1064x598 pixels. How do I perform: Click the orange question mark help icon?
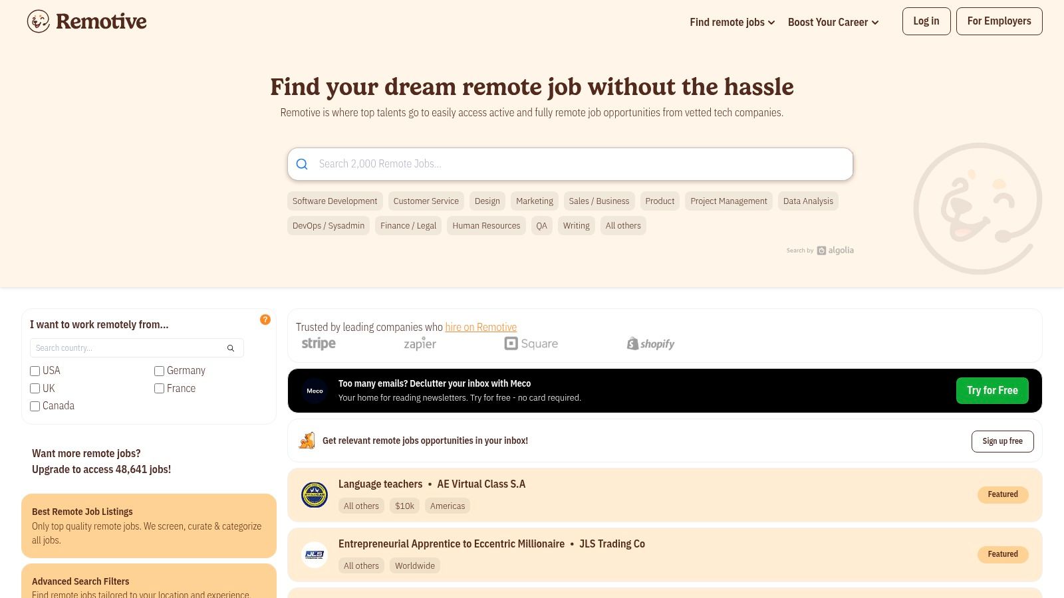coord(265,320)
